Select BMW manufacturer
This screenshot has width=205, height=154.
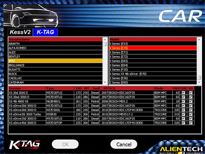coord(55,61)
